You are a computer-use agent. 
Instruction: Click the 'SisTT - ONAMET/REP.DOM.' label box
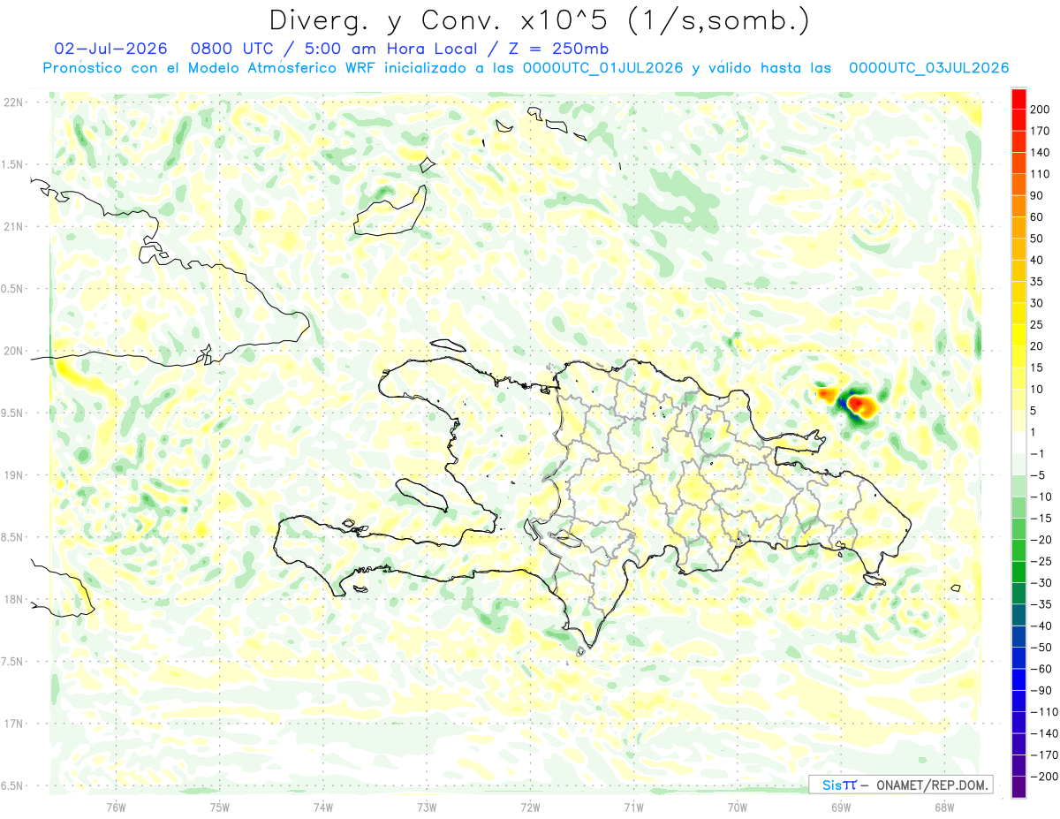(901, 785)
